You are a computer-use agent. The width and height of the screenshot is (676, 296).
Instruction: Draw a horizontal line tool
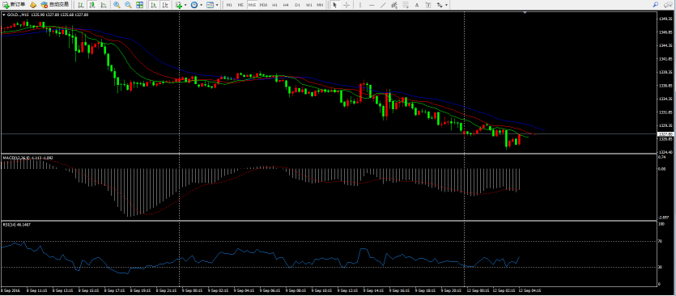[x=372, y=5]
